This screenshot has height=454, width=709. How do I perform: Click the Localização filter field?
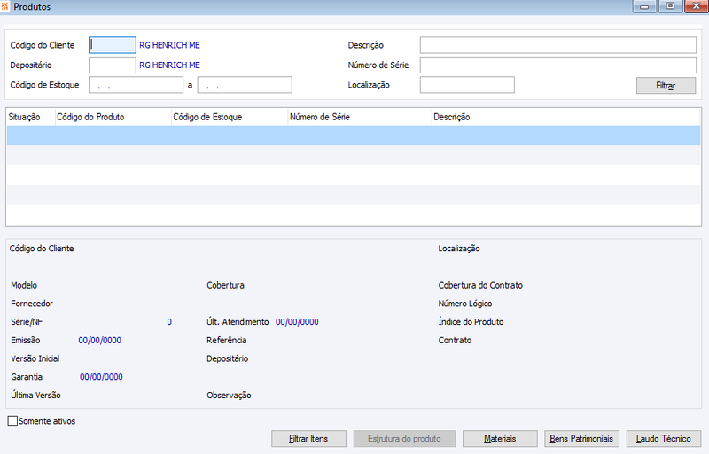coord(467,85)
